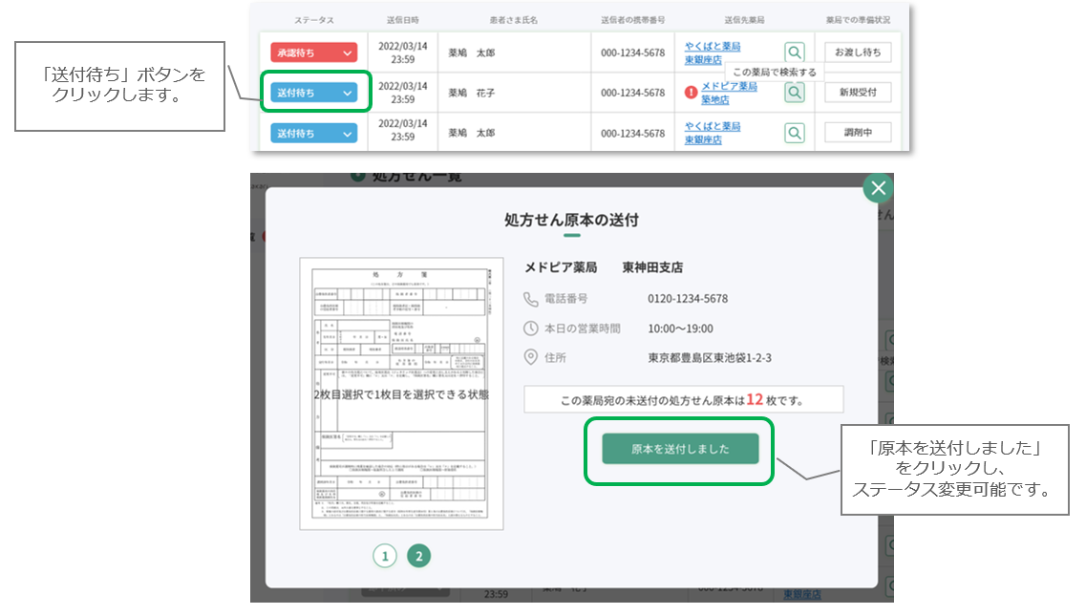Click the 処方せん原本の送付 dialog title
1086x615 pixels.
pyautogui.click(x=571, y=221)
